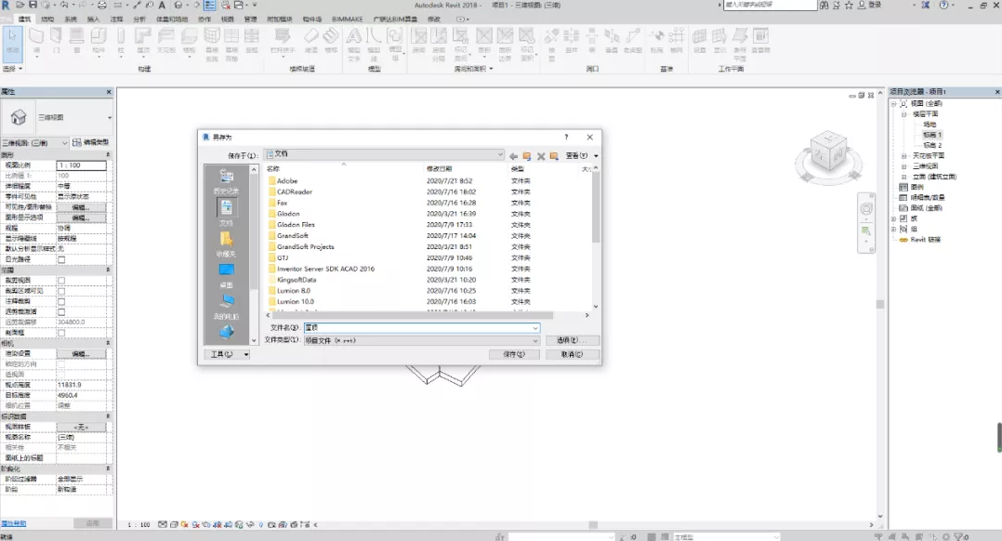Click the horizontal scrollbar in the file list
The height and width of the screenshot is (541, 1002).
coord(412,315)
